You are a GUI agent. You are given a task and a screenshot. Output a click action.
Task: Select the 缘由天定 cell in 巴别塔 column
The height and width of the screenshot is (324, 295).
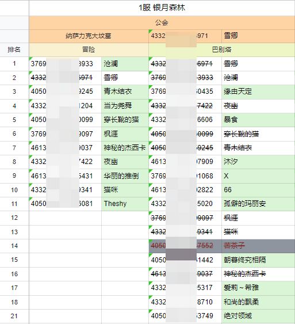258,92
